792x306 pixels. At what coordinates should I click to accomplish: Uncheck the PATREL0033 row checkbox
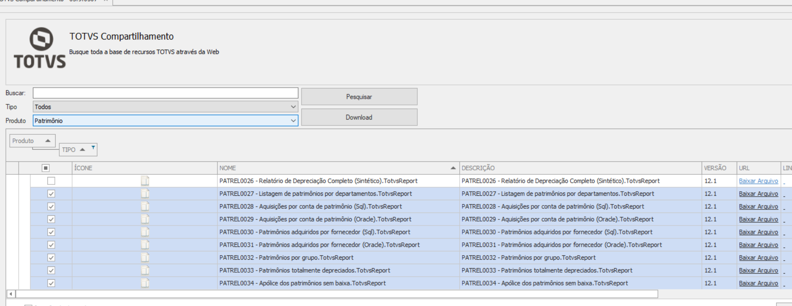(51, 270)
